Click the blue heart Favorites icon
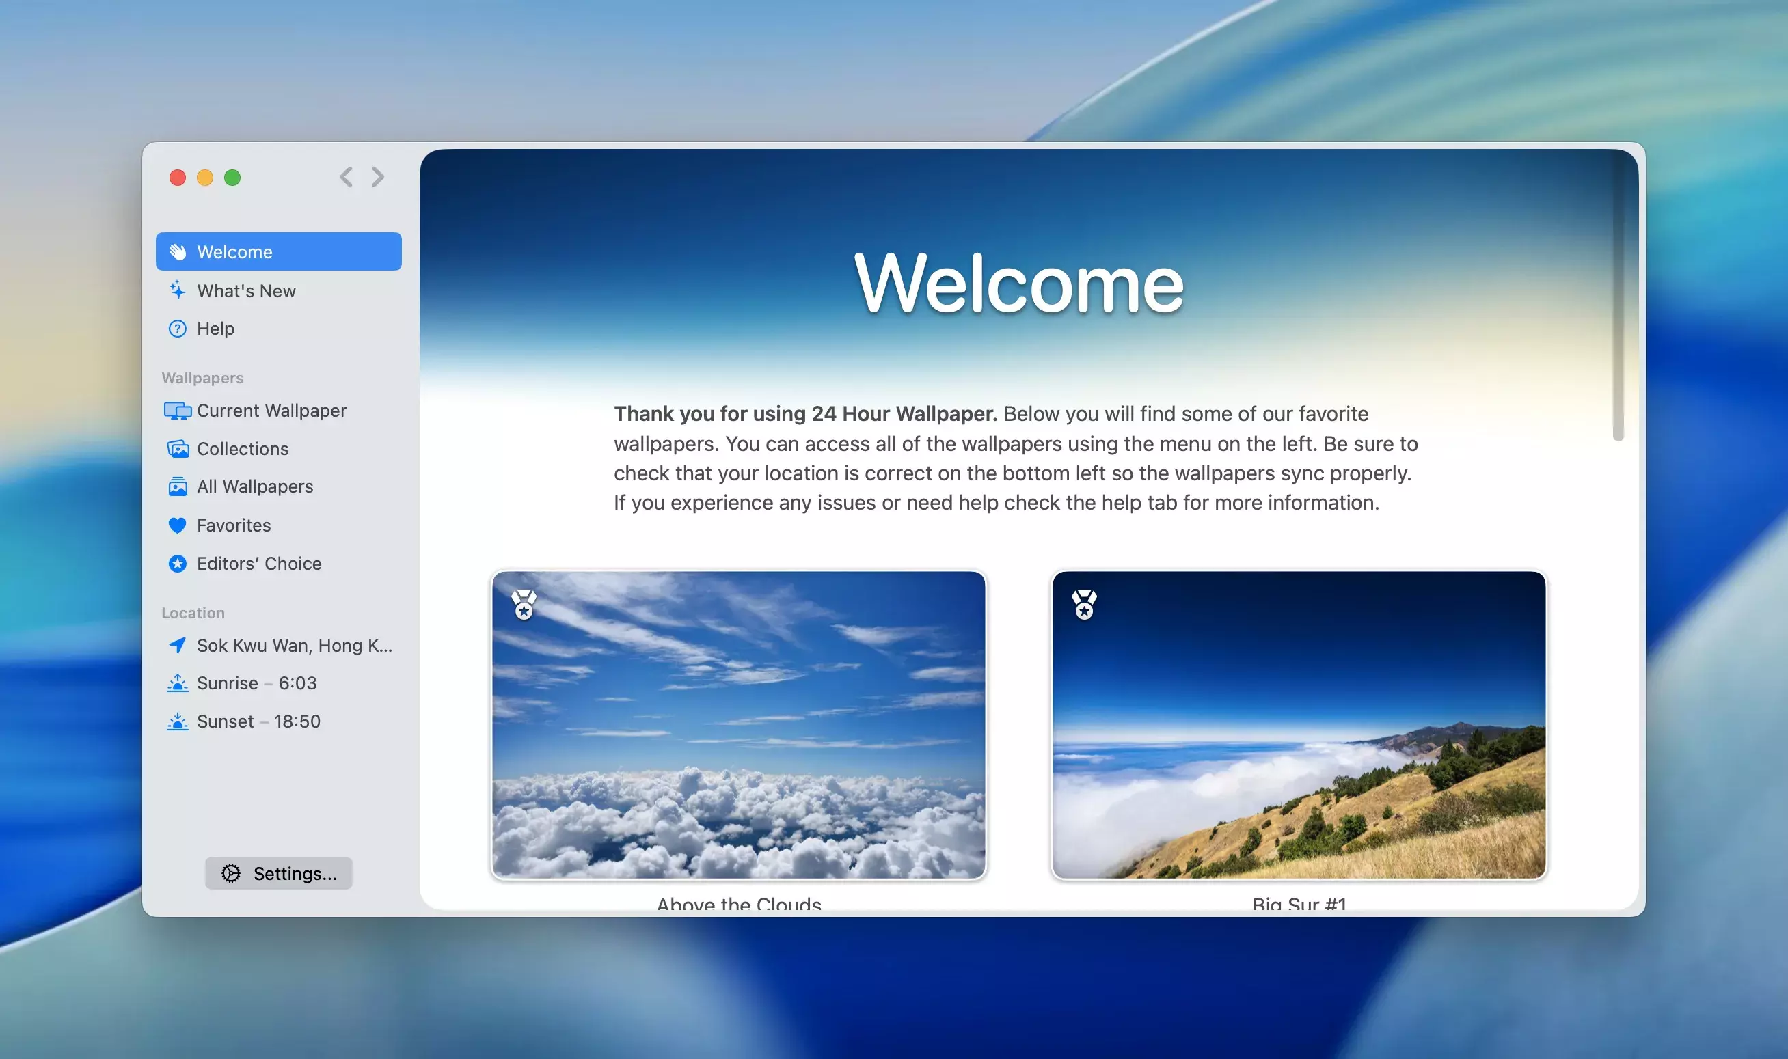The image size is (1788, 1059). click(177, 525)
